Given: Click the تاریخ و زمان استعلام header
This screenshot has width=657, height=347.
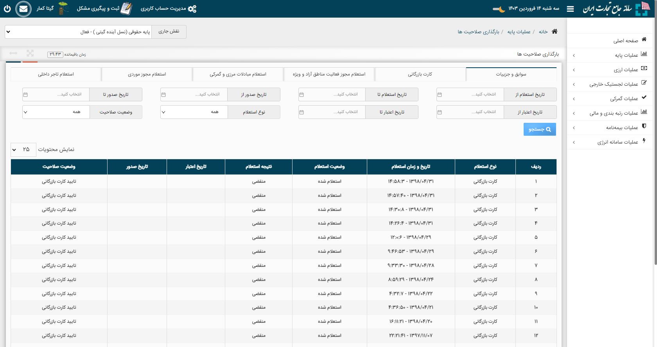Looking at the screenshot, I should 411,167.
